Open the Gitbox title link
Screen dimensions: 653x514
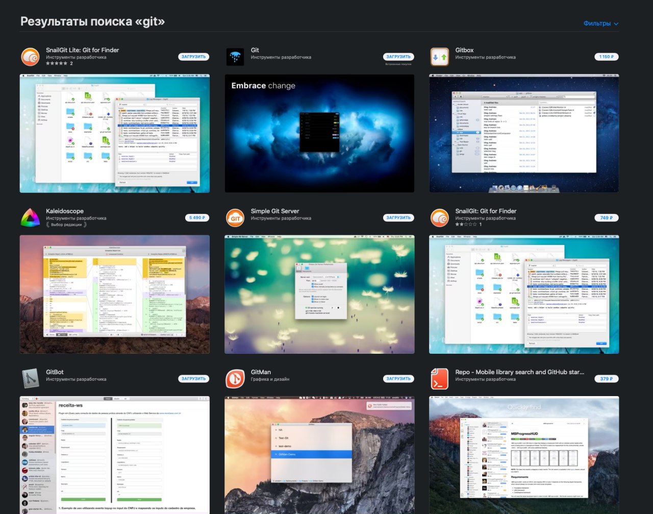point(464,50)
